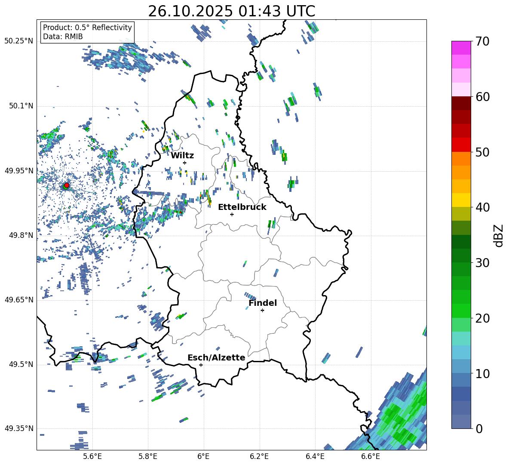Click the 50.25°N latitude axis label
This screenshot has width=509, height=465.
pos(18,41)
